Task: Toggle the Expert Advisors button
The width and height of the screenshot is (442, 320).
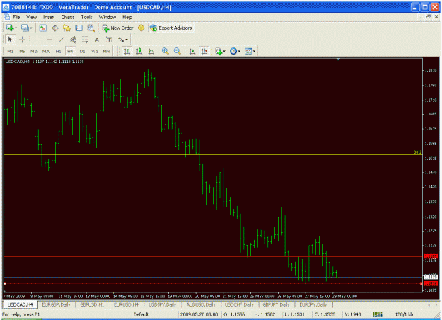Action: pyautogui.click(x=171, y=28)
